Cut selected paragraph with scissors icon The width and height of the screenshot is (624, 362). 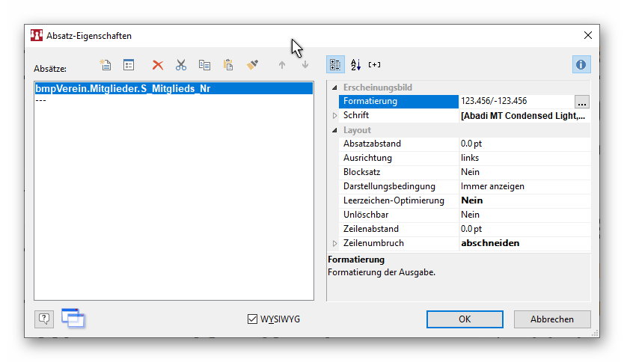click(x=181, y=65)
